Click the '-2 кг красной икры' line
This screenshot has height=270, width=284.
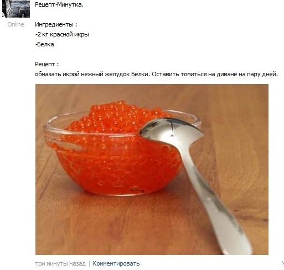pyautogui.click(x=62, y=34)
